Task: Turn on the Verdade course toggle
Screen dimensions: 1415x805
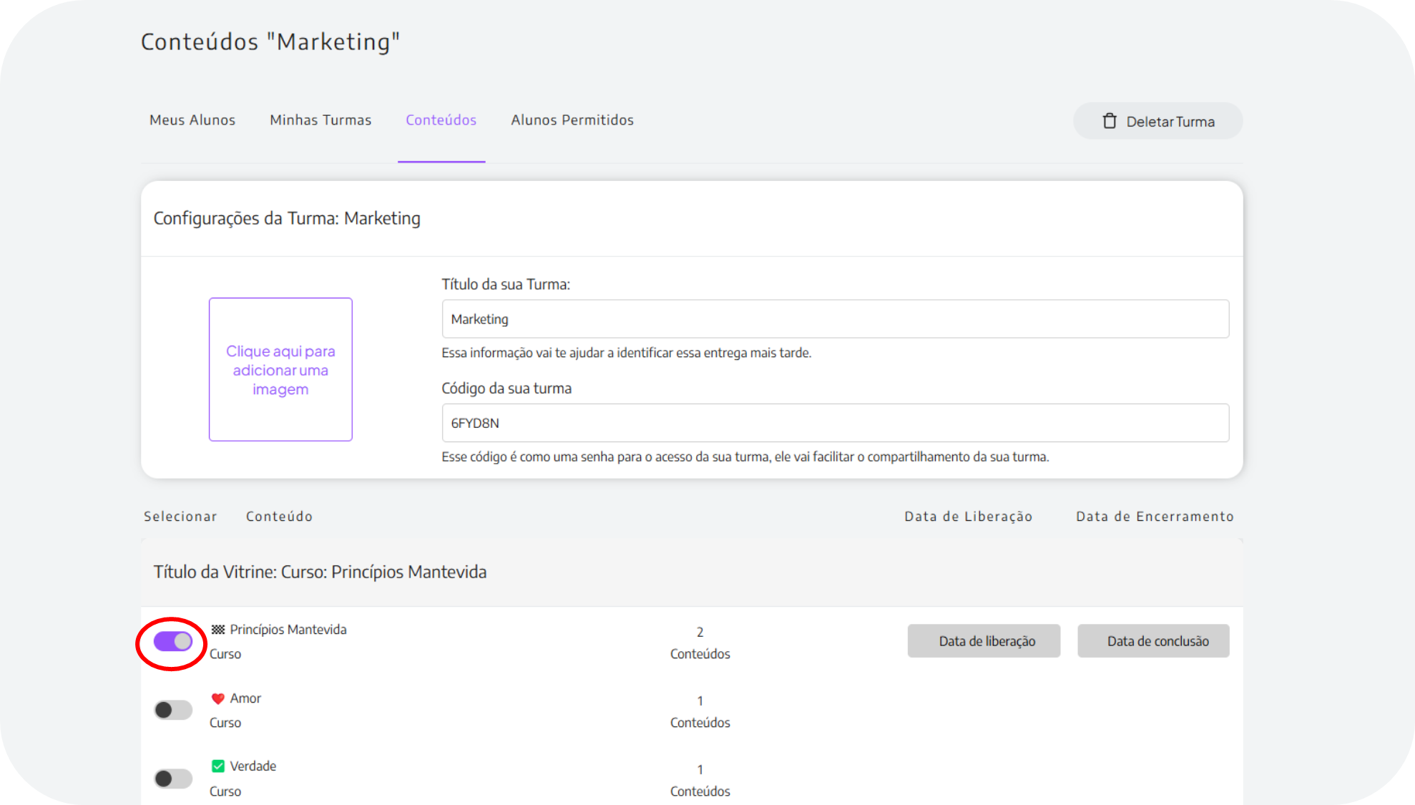Action: pos(173,779)
